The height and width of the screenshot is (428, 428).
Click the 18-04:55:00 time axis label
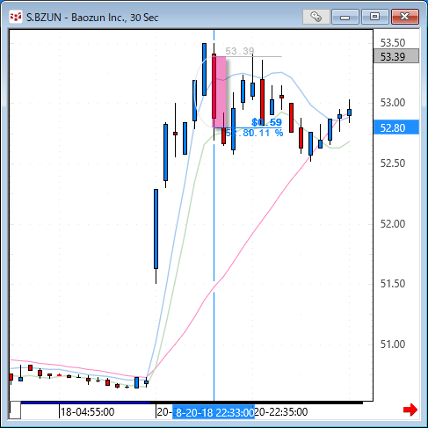87,412
